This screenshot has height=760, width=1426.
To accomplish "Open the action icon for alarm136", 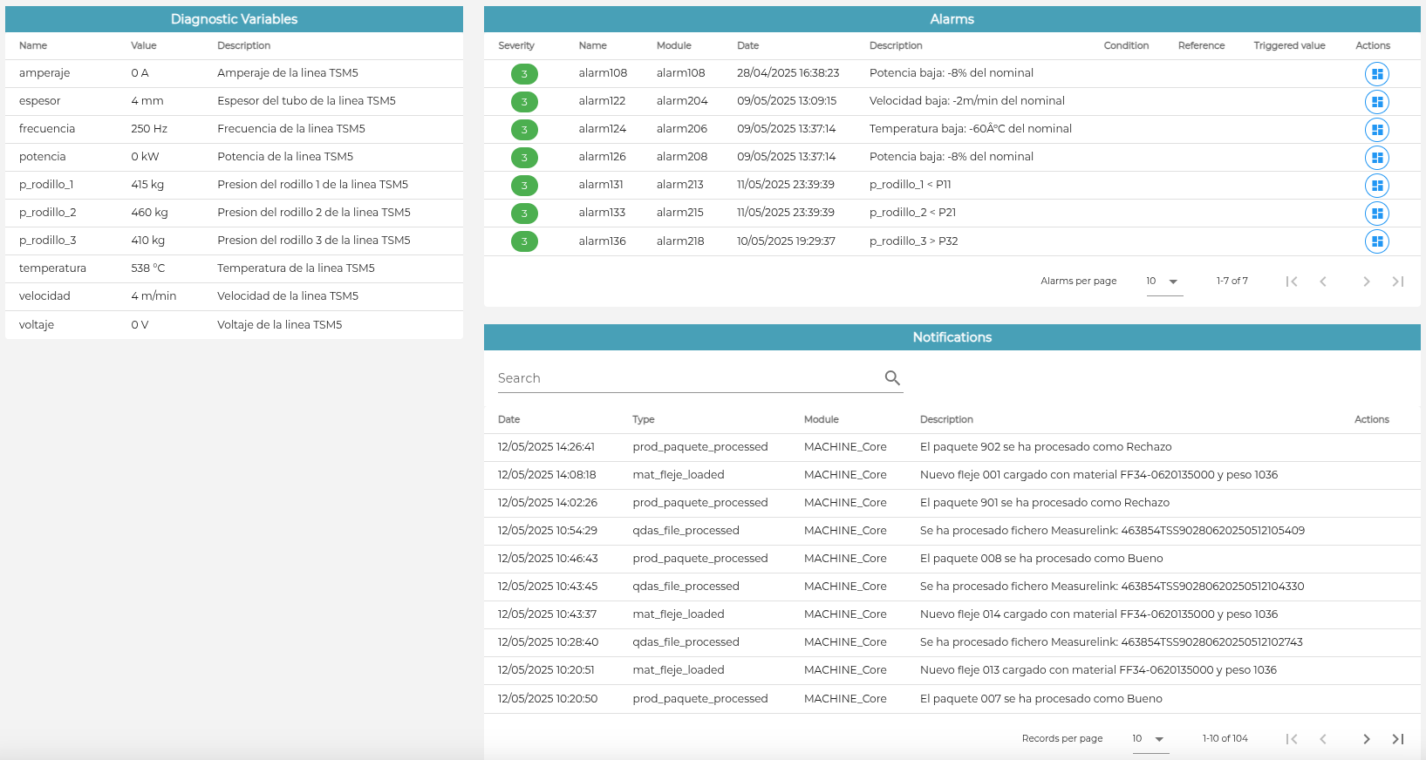I will pos(1376,241).
